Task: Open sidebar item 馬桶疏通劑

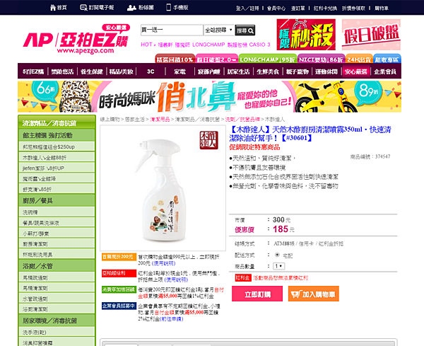Action: point(57,277)
